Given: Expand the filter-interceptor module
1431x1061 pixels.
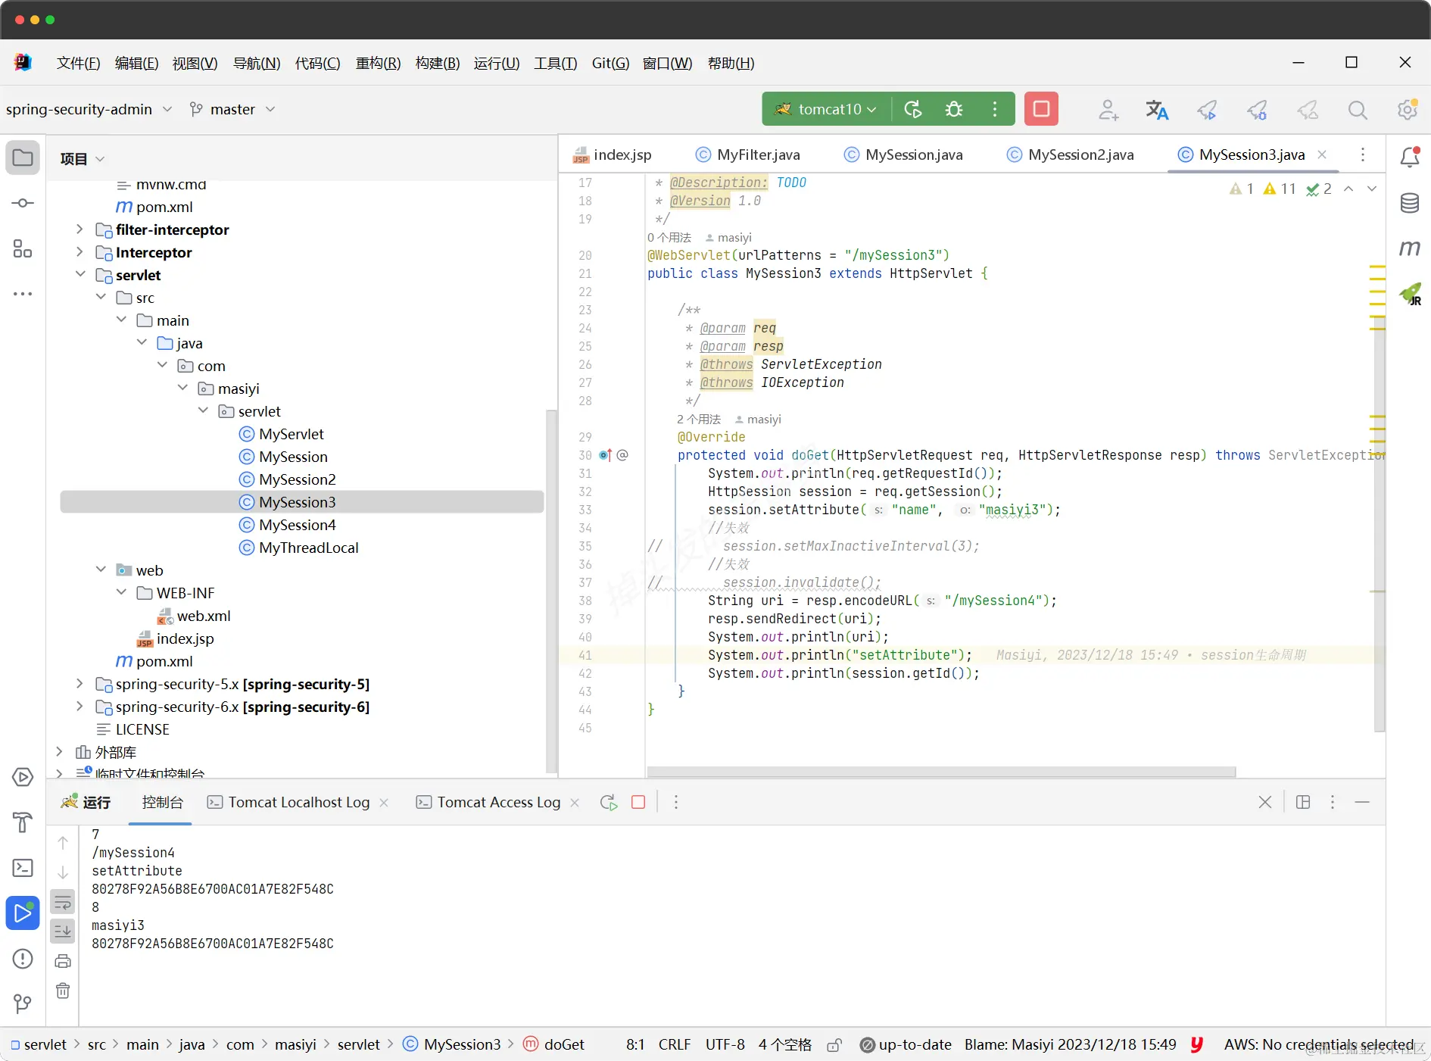Looking at the screenshot, I should 79,229.
